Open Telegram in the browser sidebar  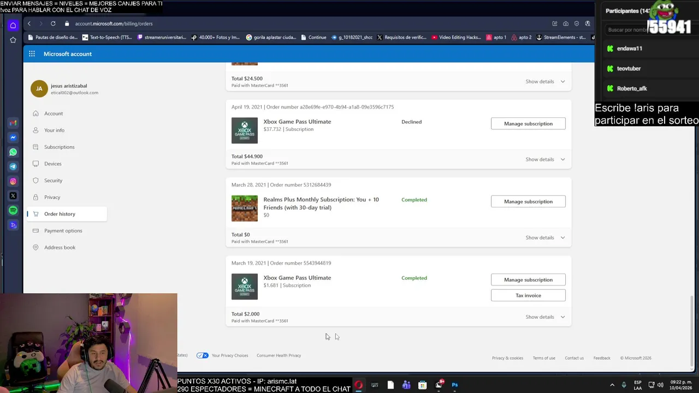click(x=13, y=166)
